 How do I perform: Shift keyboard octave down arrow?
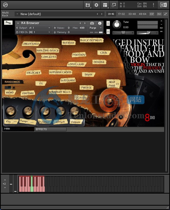point(5,188)
